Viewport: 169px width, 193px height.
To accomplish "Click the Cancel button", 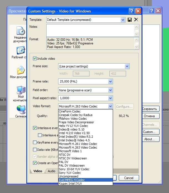I will click(x=129, y=178).
